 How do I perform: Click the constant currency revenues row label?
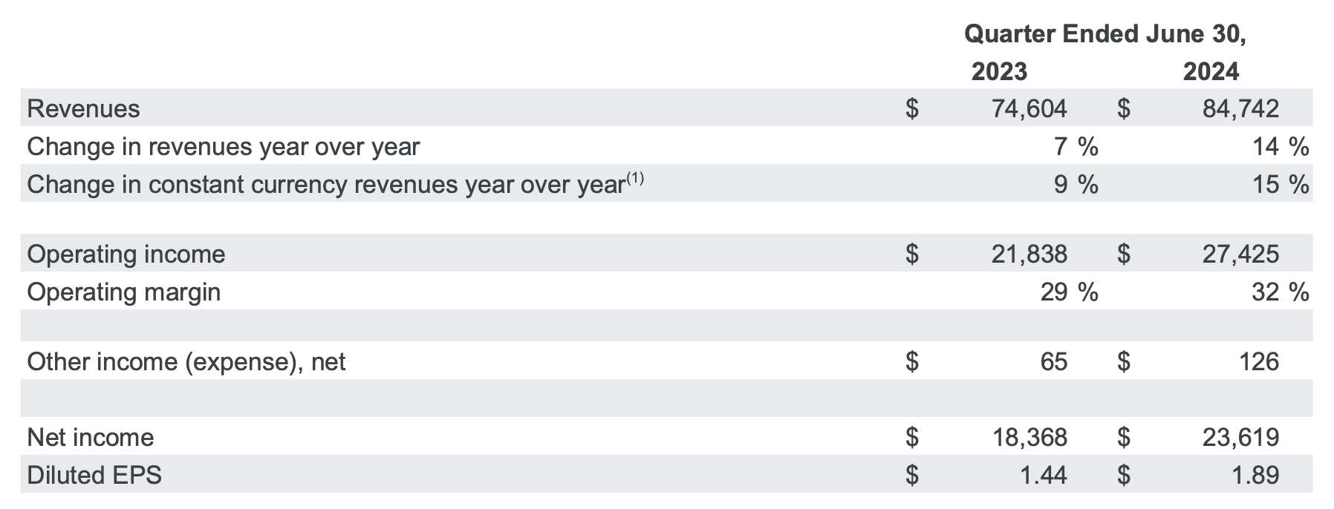click(x=325, y=185)
